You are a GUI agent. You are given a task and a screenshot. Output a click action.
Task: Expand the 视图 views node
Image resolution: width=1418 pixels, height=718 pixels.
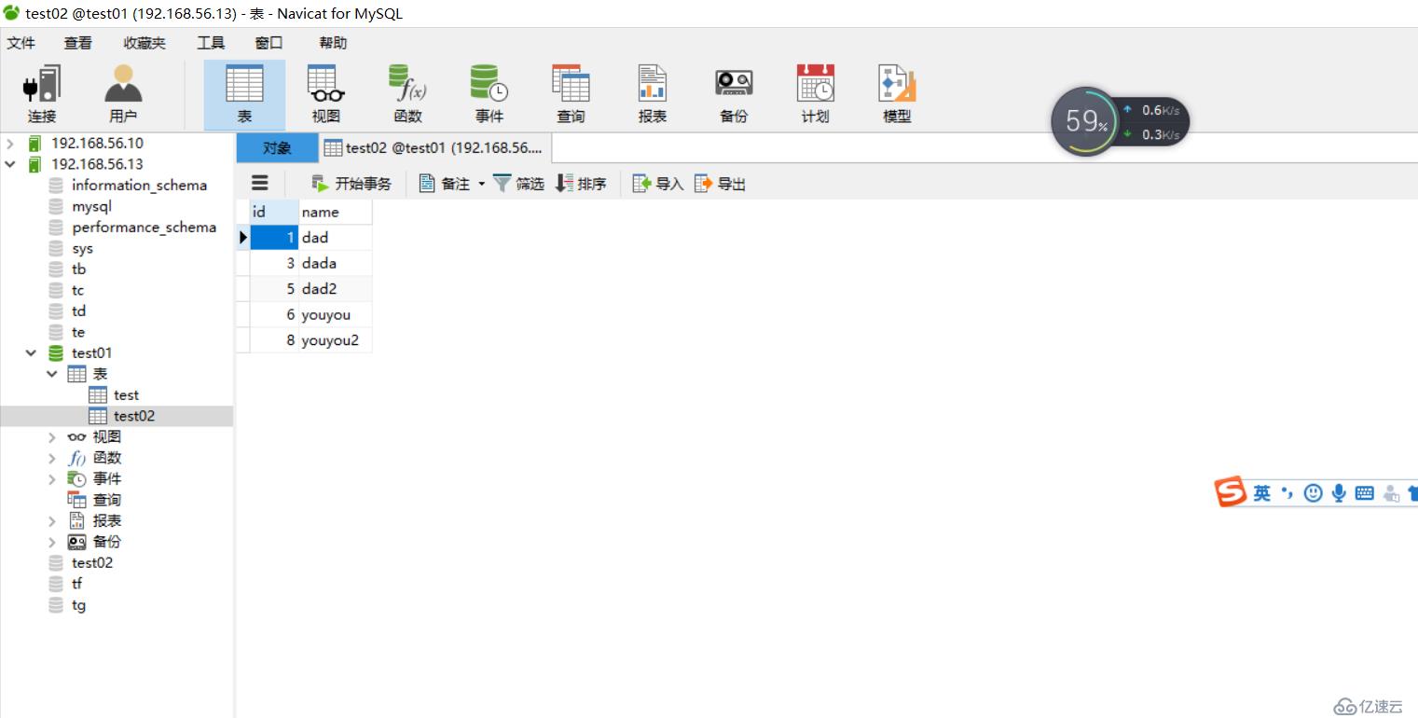[52, 436]
